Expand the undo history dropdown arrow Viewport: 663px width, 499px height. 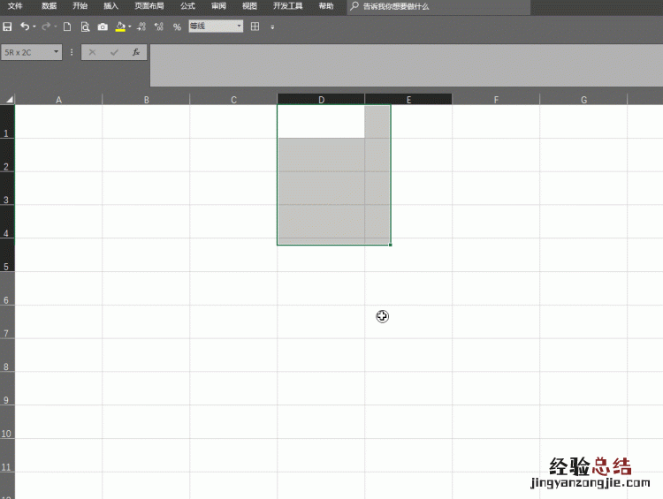tap(34, 26)
